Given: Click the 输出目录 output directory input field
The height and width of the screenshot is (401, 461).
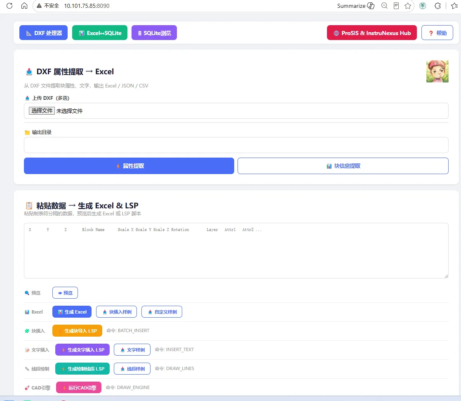Looking at the screenshot, I should click(236, 145).
